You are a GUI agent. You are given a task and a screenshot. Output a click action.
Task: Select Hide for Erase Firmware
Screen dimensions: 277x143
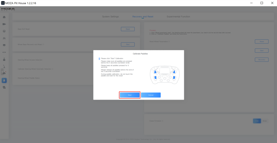pos(257,121)
